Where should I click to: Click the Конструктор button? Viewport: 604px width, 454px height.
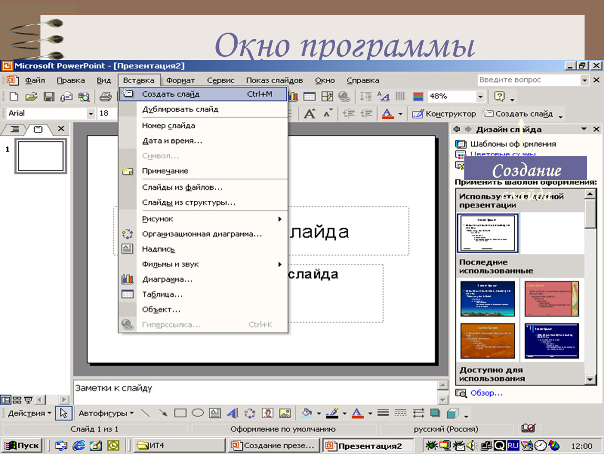(x=444, y=113)
